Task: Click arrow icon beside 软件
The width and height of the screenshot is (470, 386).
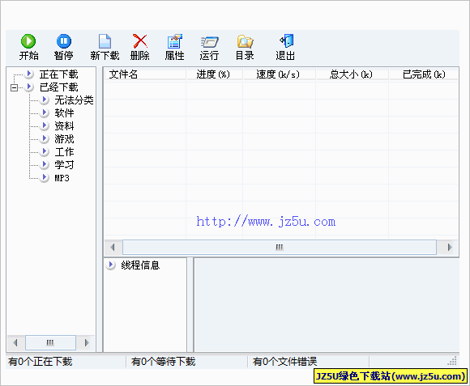Action: click(45, 112)
